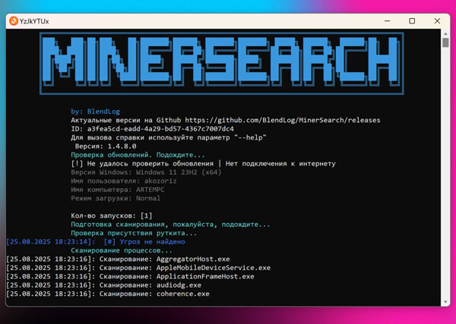Click the vertical scrollbar thumb

tap(445, 42)
